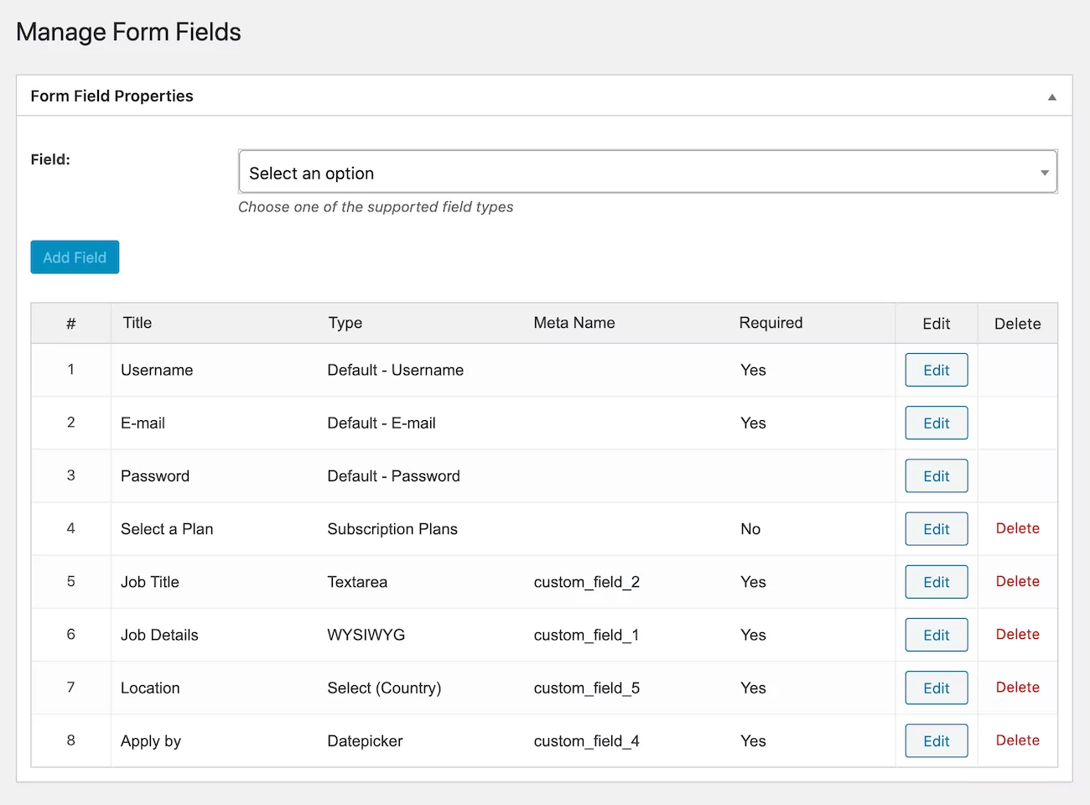Click the Manage Form Fields page title
This screenshot has height=805, width=1090.
128,32
